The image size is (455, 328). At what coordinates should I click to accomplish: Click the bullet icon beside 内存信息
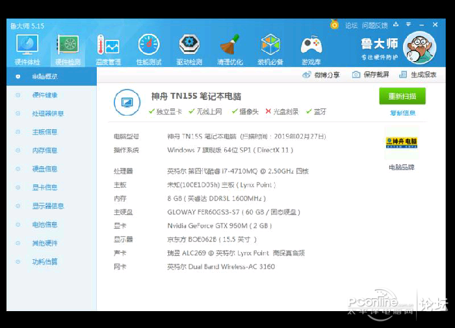tap(18, 151)
